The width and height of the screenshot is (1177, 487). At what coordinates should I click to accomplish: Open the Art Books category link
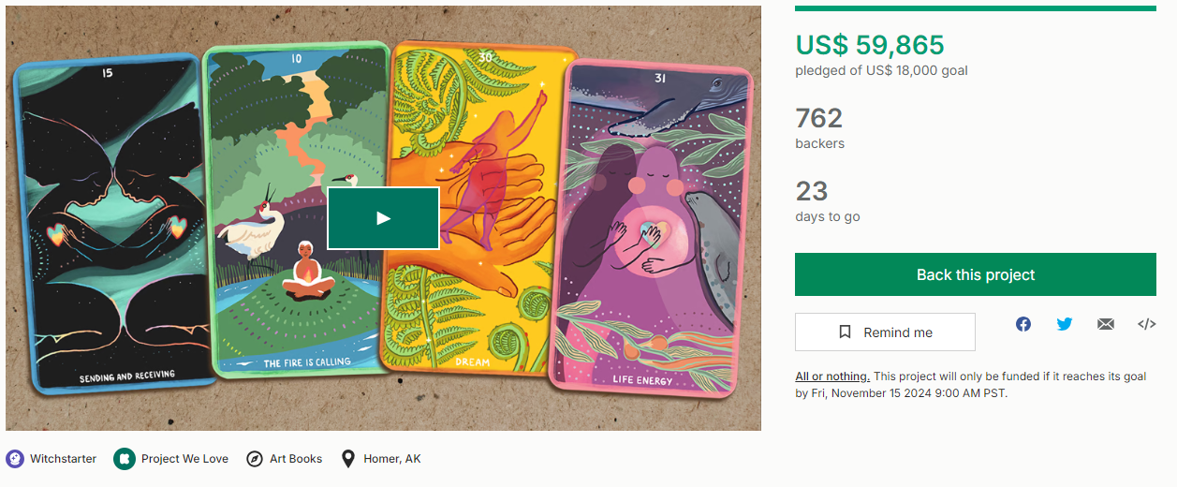pos(296,459)
